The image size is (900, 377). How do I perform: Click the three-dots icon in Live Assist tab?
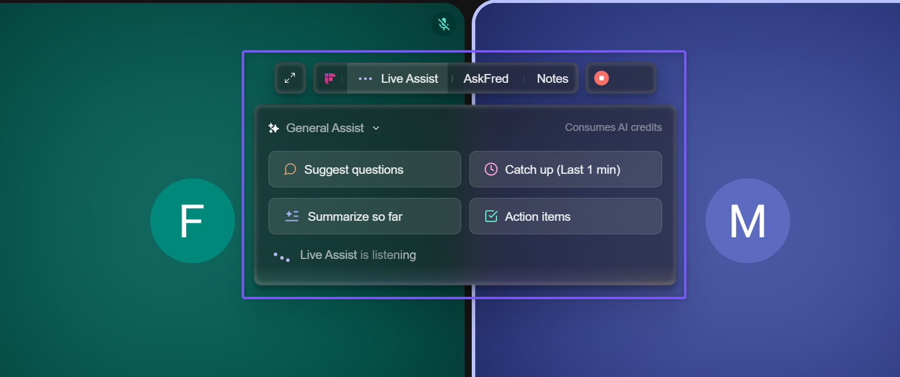click(x=365, y=79)
